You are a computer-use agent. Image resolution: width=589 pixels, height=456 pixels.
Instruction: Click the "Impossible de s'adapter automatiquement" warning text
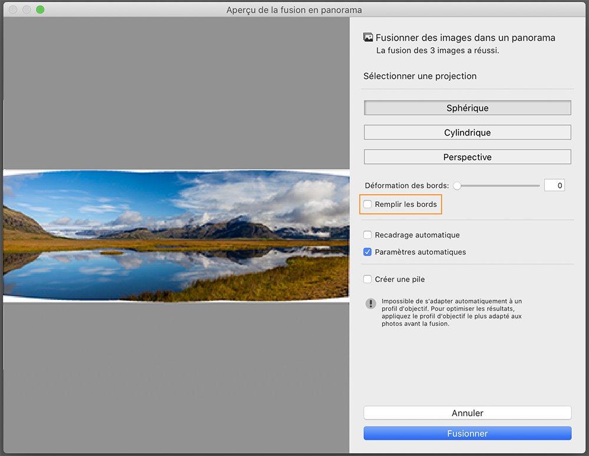pos(452,312)
